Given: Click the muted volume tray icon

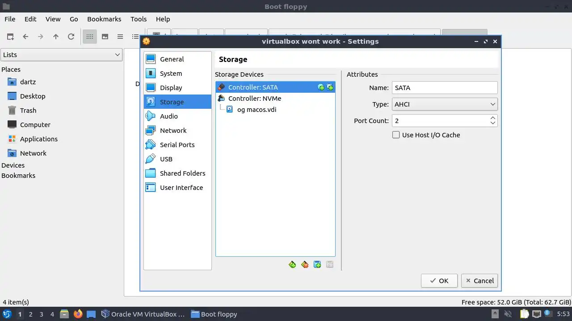Looking at the screenshot, I should pos(508,314).
